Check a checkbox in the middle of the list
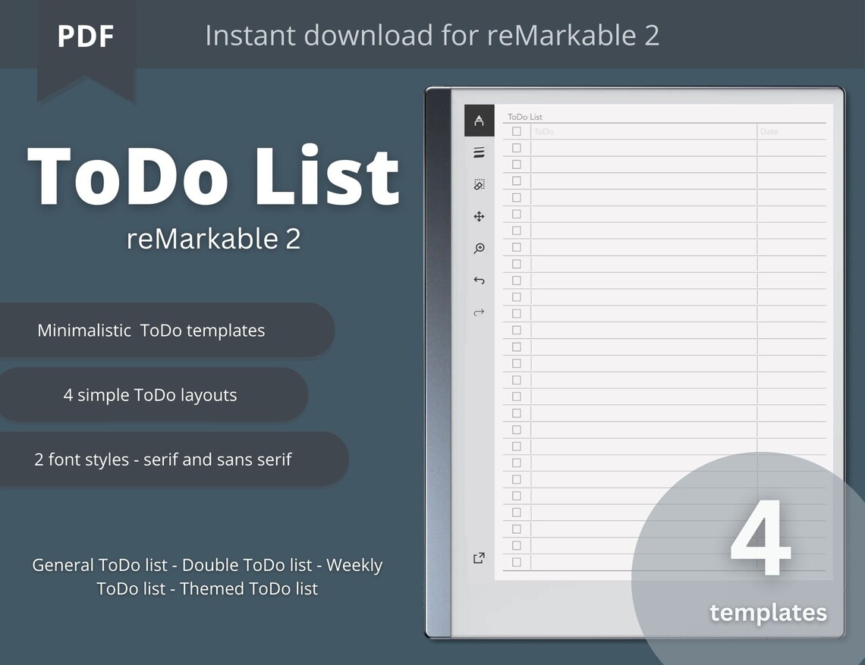The image size is (865, 665). click(517, 347)
